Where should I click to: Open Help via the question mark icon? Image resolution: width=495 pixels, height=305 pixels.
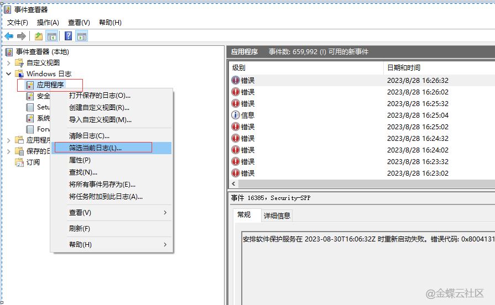68,36
